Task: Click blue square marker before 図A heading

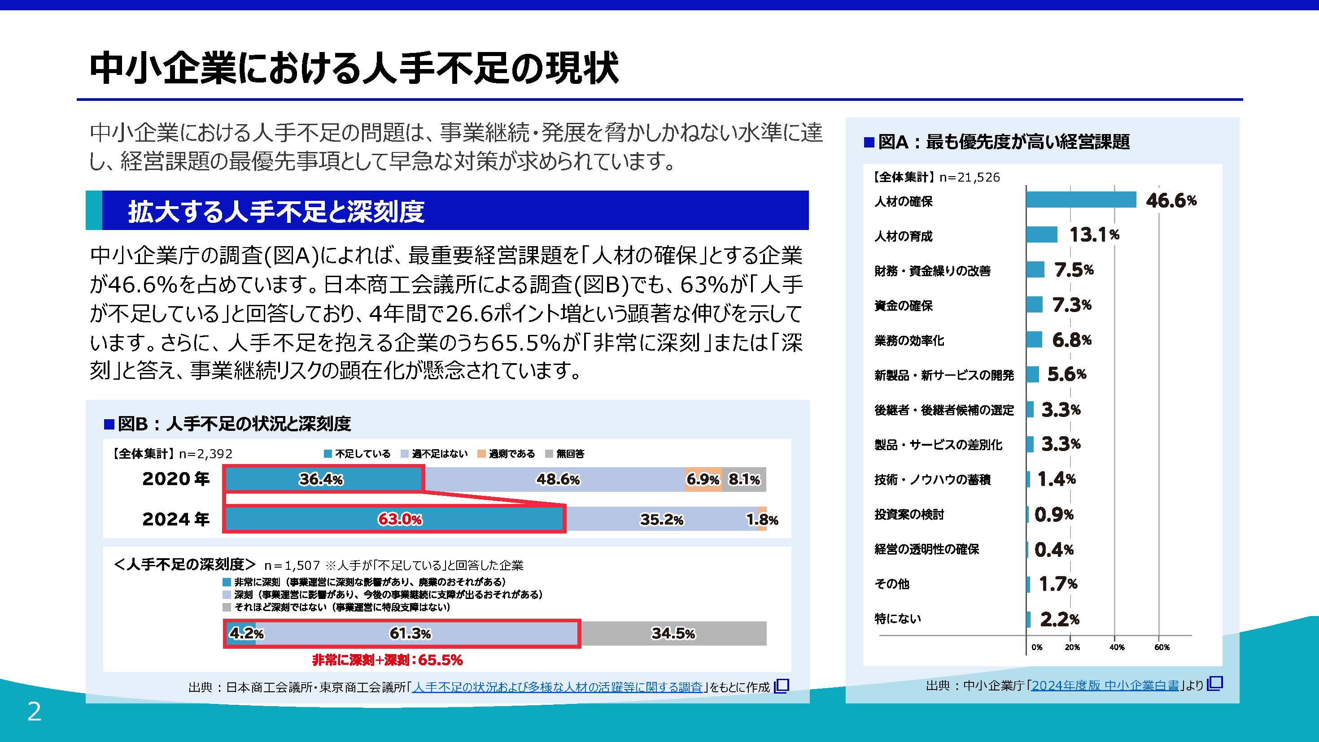Action: [869, 142]
